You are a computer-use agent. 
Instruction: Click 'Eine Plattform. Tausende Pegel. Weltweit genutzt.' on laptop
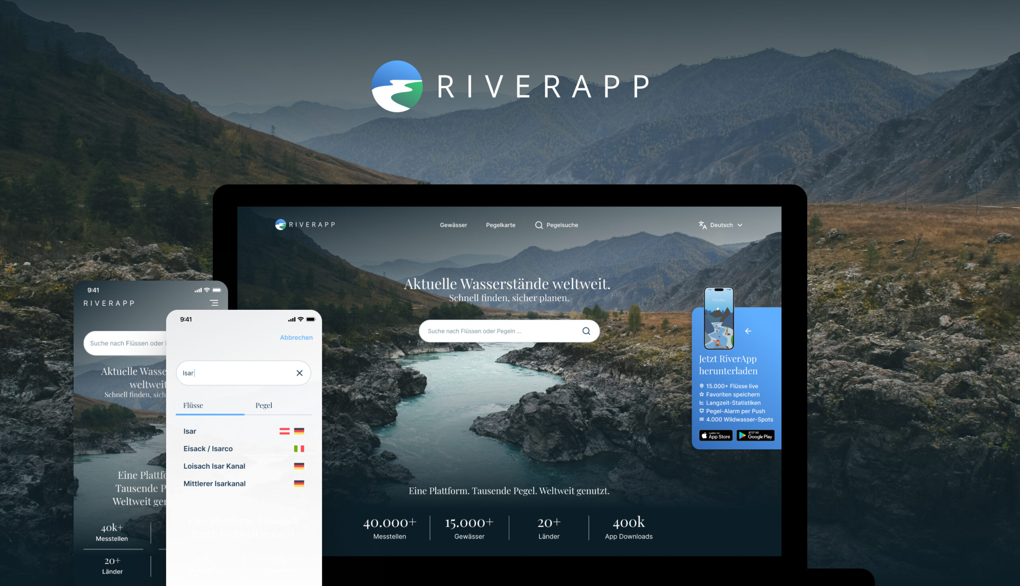pos(509,491)
